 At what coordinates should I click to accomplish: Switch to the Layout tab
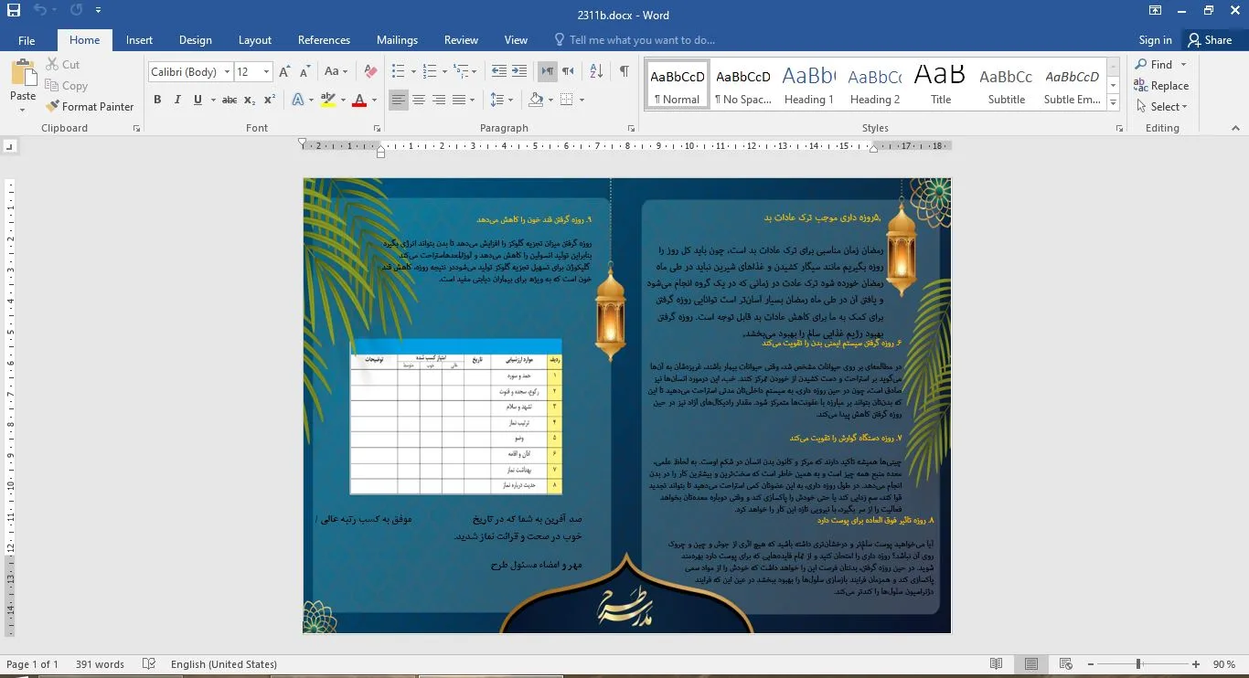click(x=255, y=40)
